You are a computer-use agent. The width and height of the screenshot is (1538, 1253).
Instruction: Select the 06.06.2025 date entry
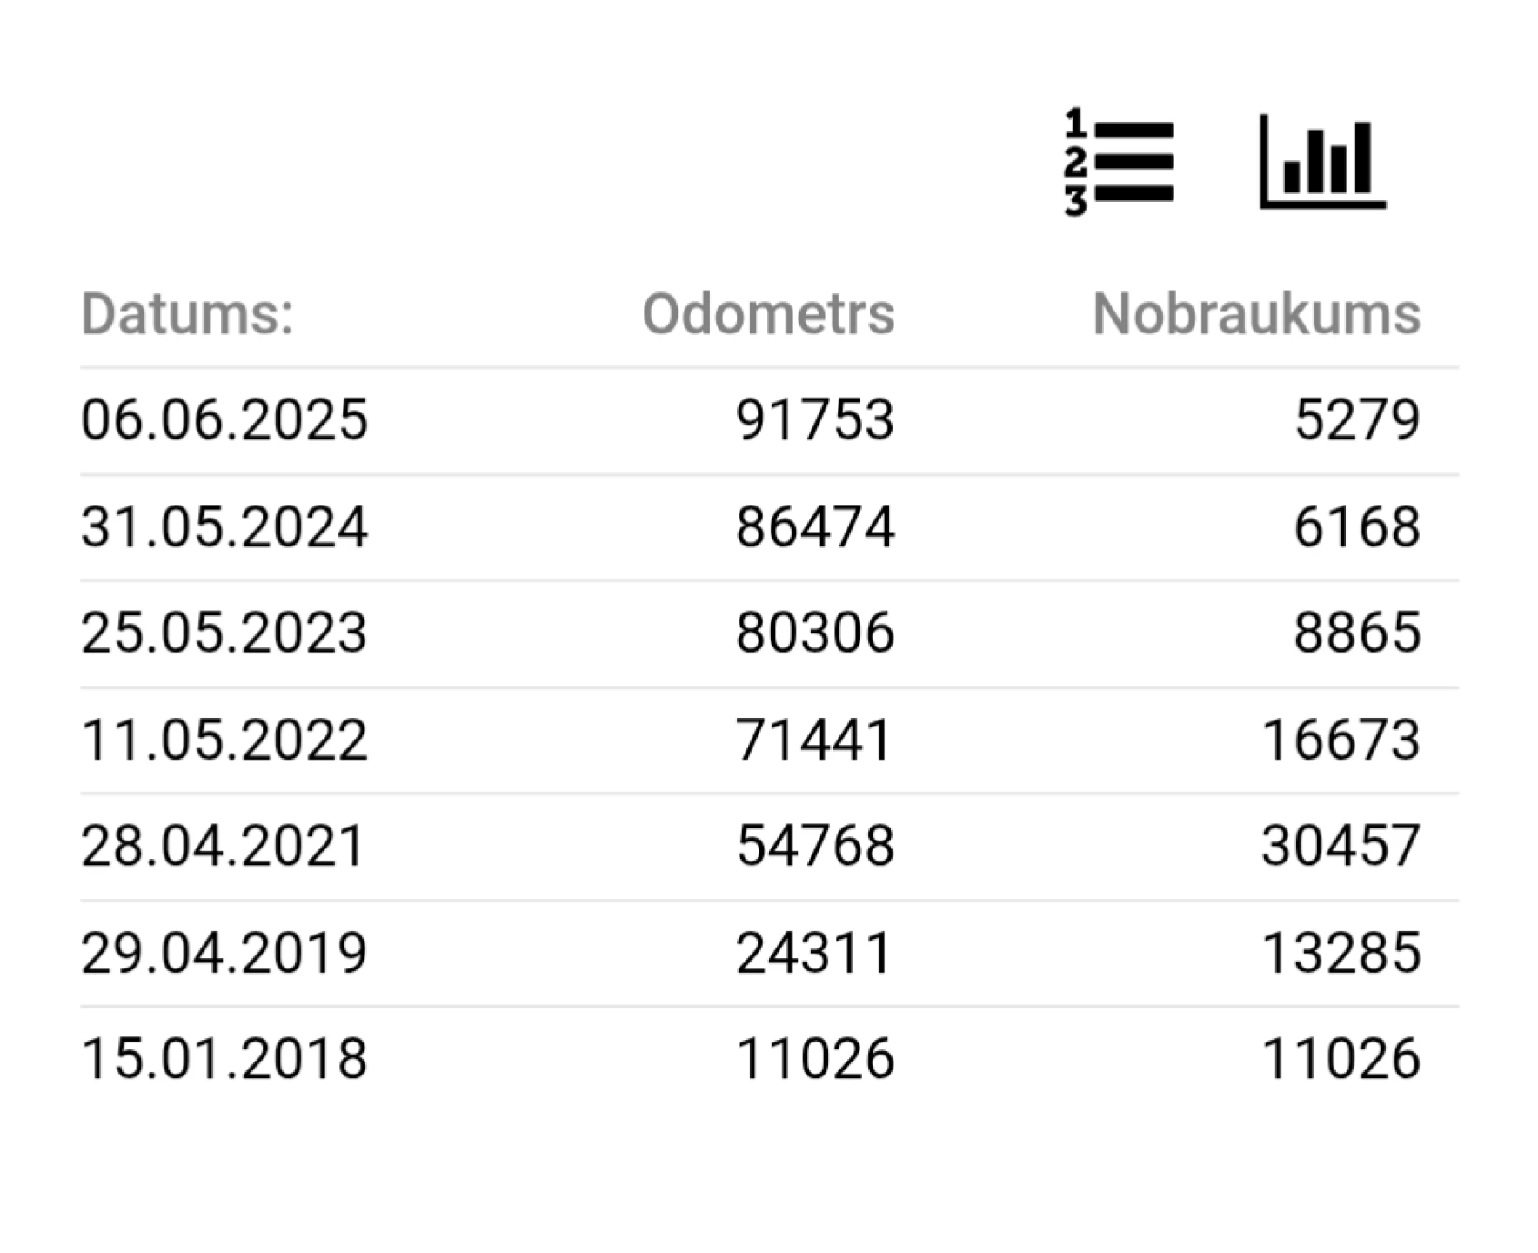[224, 420]
